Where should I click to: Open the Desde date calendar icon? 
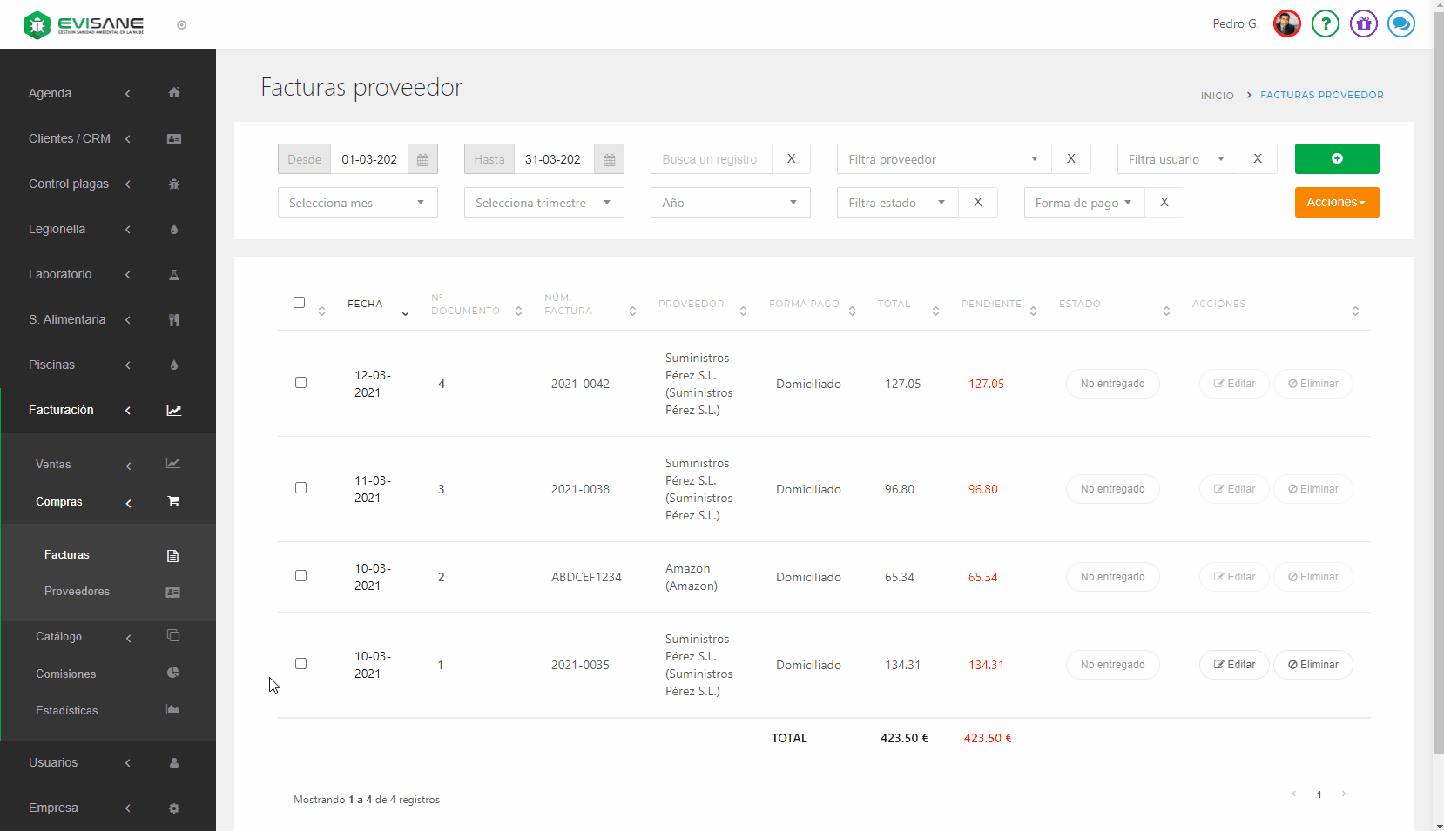tap(422, 159)
